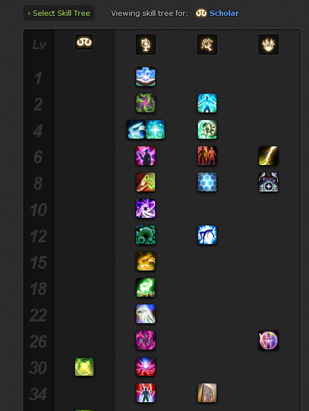Open the Select Skill Tree selector
Viewport: 309px width, 411px height.
(59, 13)
